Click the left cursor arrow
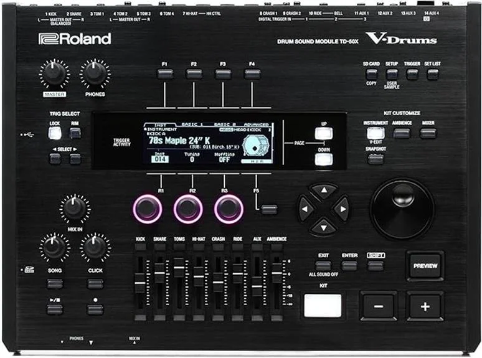Screen dimensions: 482x358 click(305, 209)
